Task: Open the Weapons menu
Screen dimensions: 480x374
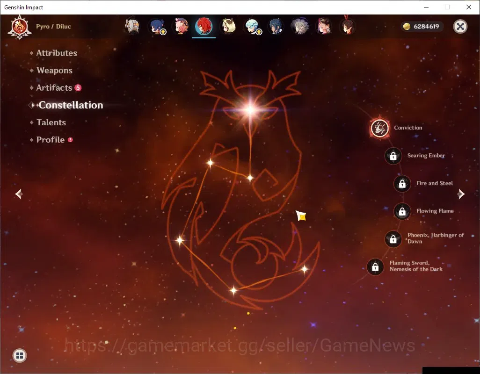Action: coord(54,70)
